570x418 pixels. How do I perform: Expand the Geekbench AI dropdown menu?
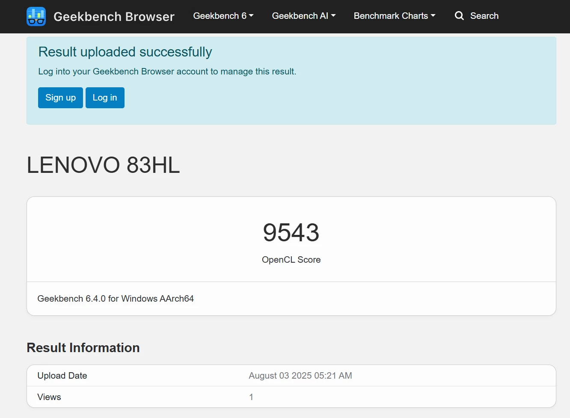304,16
